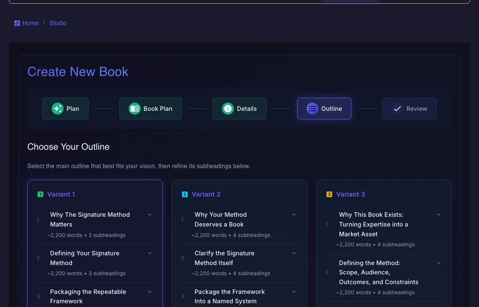Select the Variant 3 outline heading

[x=350, y=194]
